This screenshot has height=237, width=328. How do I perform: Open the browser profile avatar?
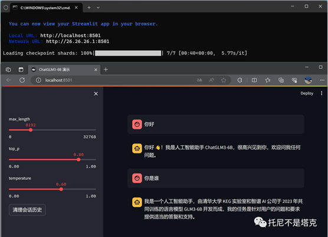[x=308, y=80]
